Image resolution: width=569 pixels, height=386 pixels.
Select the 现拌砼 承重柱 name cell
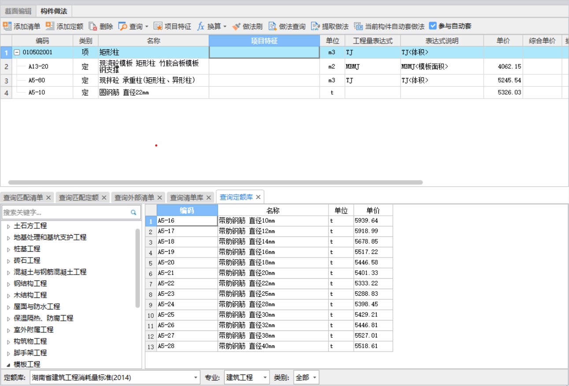[x=153, y=81]
